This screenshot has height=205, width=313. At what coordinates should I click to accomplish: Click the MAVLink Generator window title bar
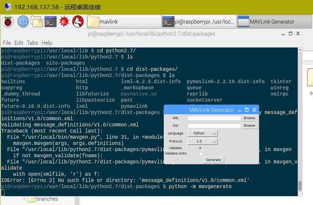(x=211, y=110)
